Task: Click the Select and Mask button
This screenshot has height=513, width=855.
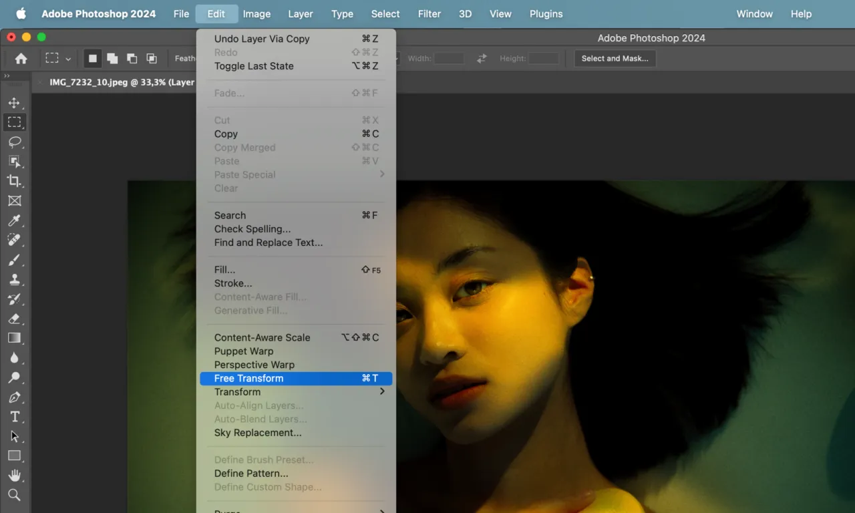Action: pyautogui.click(x=615, y=59)
